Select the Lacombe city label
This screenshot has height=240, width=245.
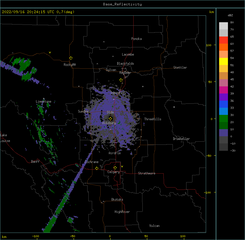click(128, 54)
